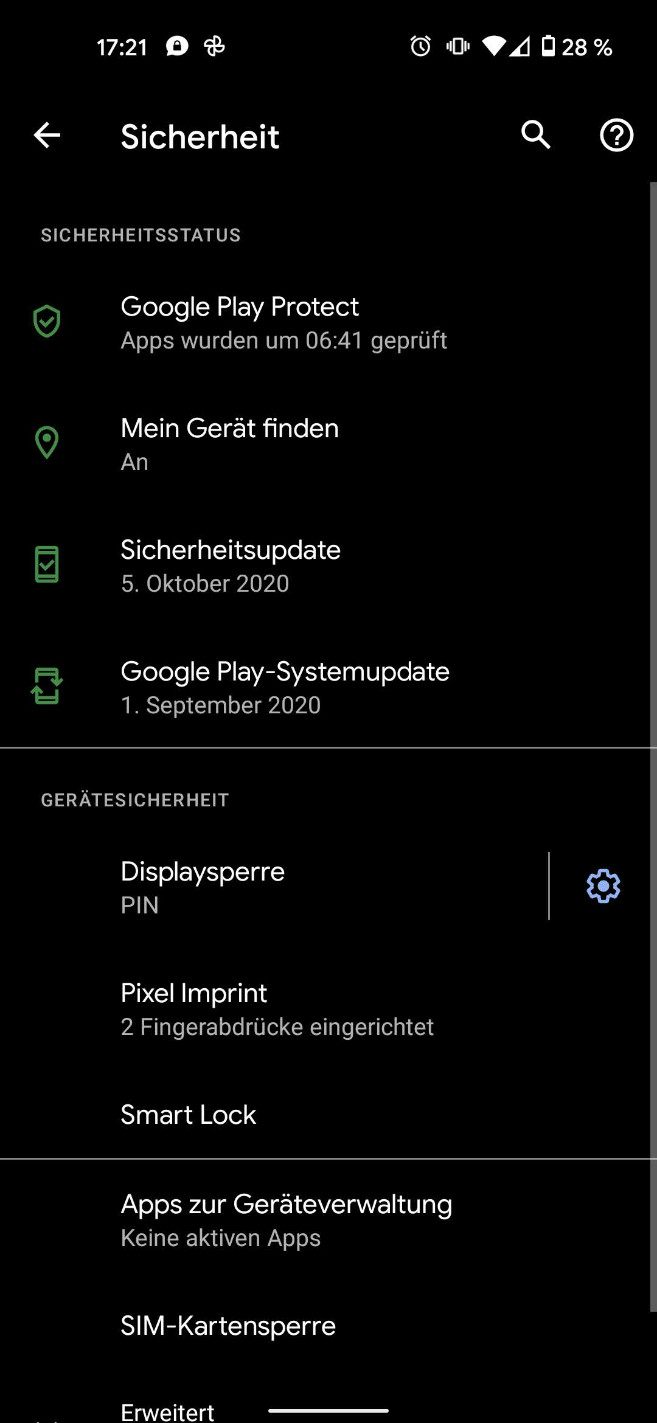
Task: Open Apps zur Geräteverwaltung
Action: [x=286, y=1219]
